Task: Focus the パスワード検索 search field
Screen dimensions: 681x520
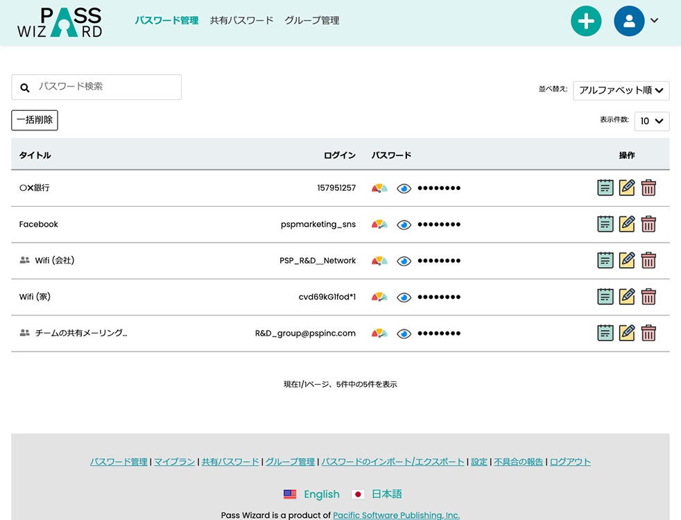Action: tap(104, 87)
